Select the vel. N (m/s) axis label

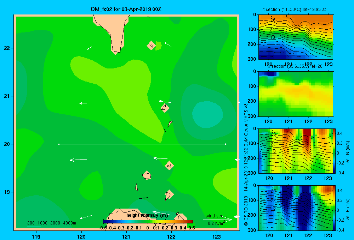348,152
